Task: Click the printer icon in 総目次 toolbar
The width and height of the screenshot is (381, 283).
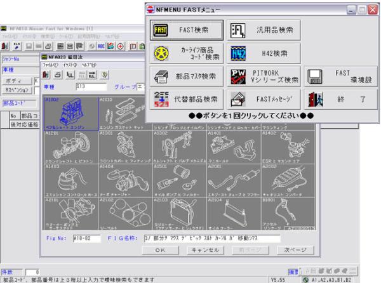Action: coord(58,75)
